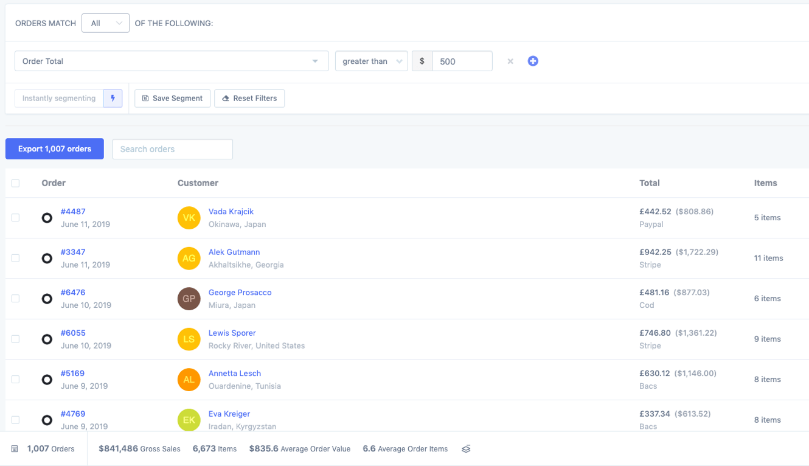The image size is (809, 466).
Task: Click the save icon inside Save Segment button
Action: click(x=145, y=98)
